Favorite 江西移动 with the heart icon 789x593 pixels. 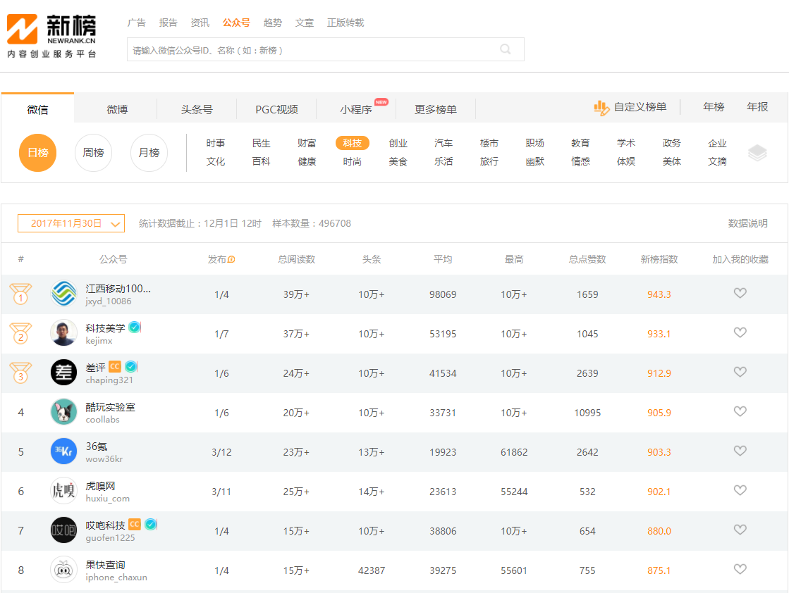pos(740,293)
